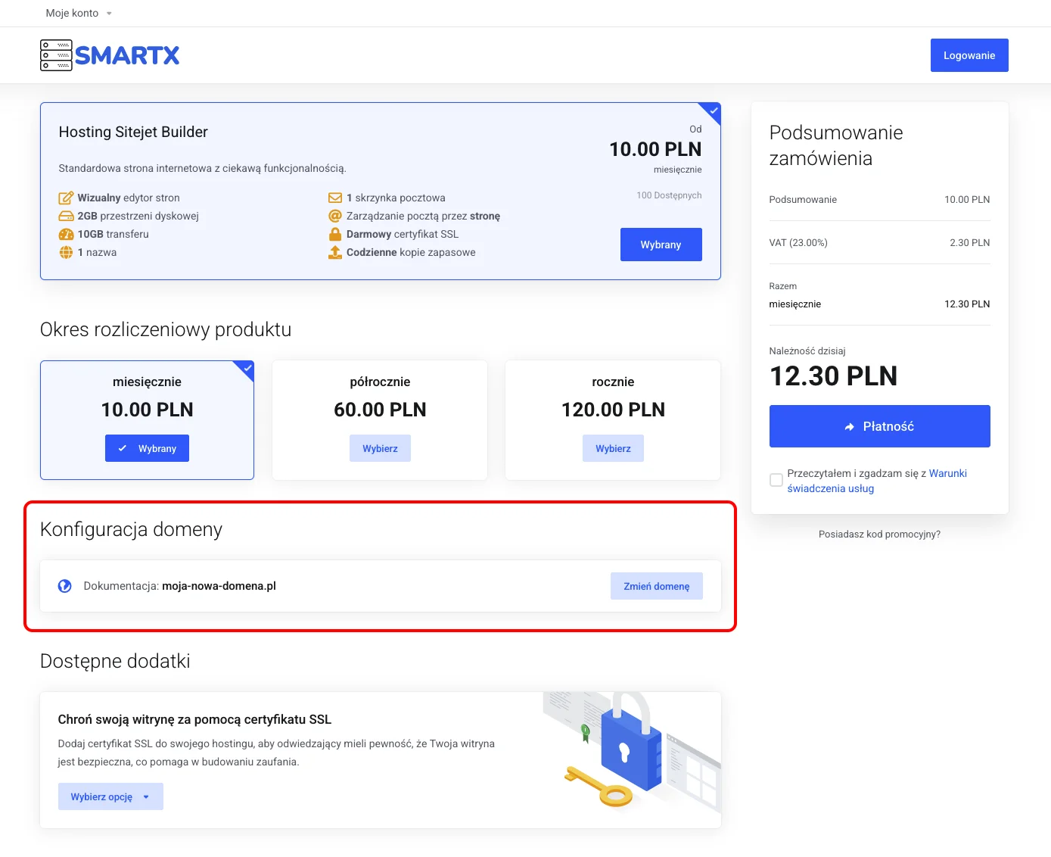Click the Logowanie button

[969, 55]
